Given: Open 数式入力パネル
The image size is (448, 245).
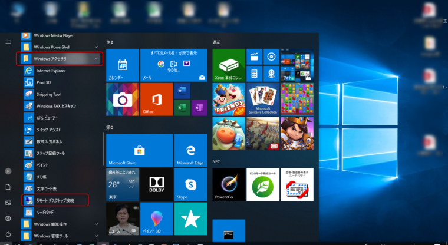Looking at the screenshot, I should coord(61,141).
